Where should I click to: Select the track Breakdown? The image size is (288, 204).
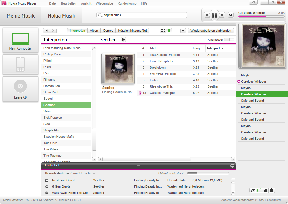coord(187,67)
